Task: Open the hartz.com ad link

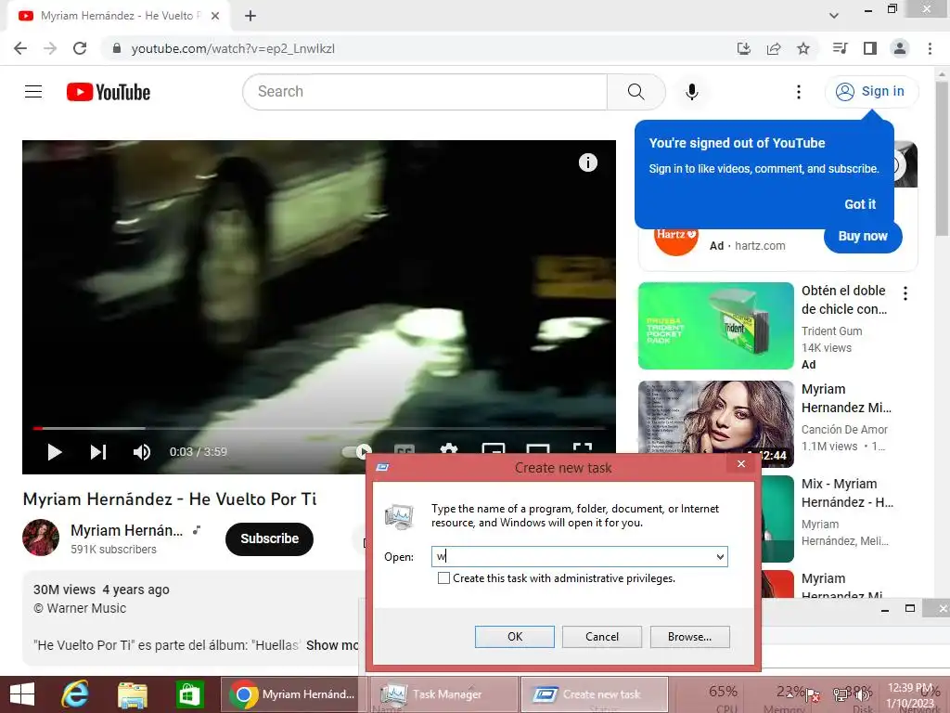Action: pos(760,245)
